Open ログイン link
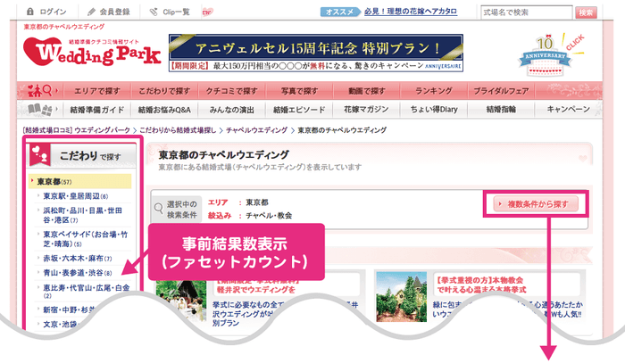 (x=53, y=12)
